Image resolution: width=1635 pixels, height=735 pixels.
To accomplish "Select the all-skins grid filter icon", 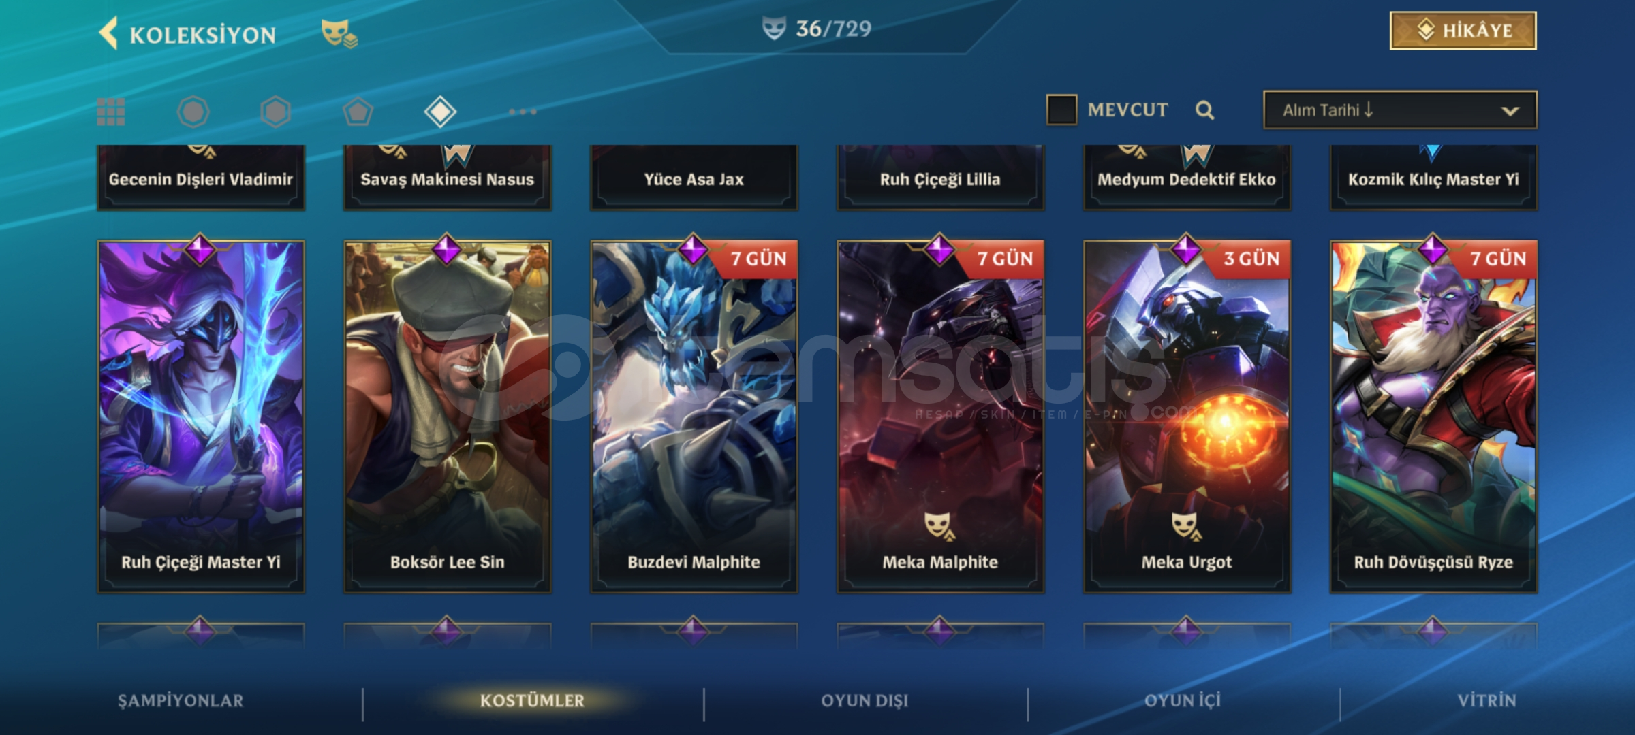I will (x=111, y=112).
